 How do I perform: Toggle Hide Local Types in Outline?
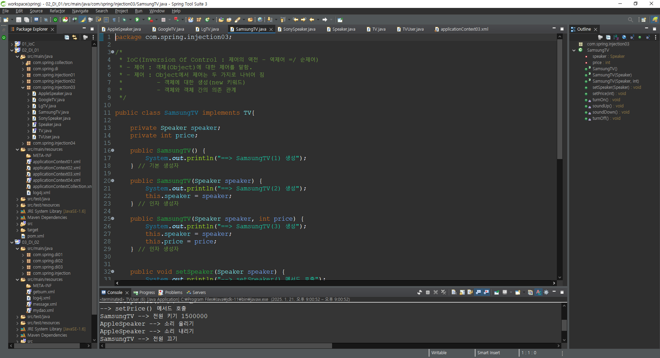[648, 37]
